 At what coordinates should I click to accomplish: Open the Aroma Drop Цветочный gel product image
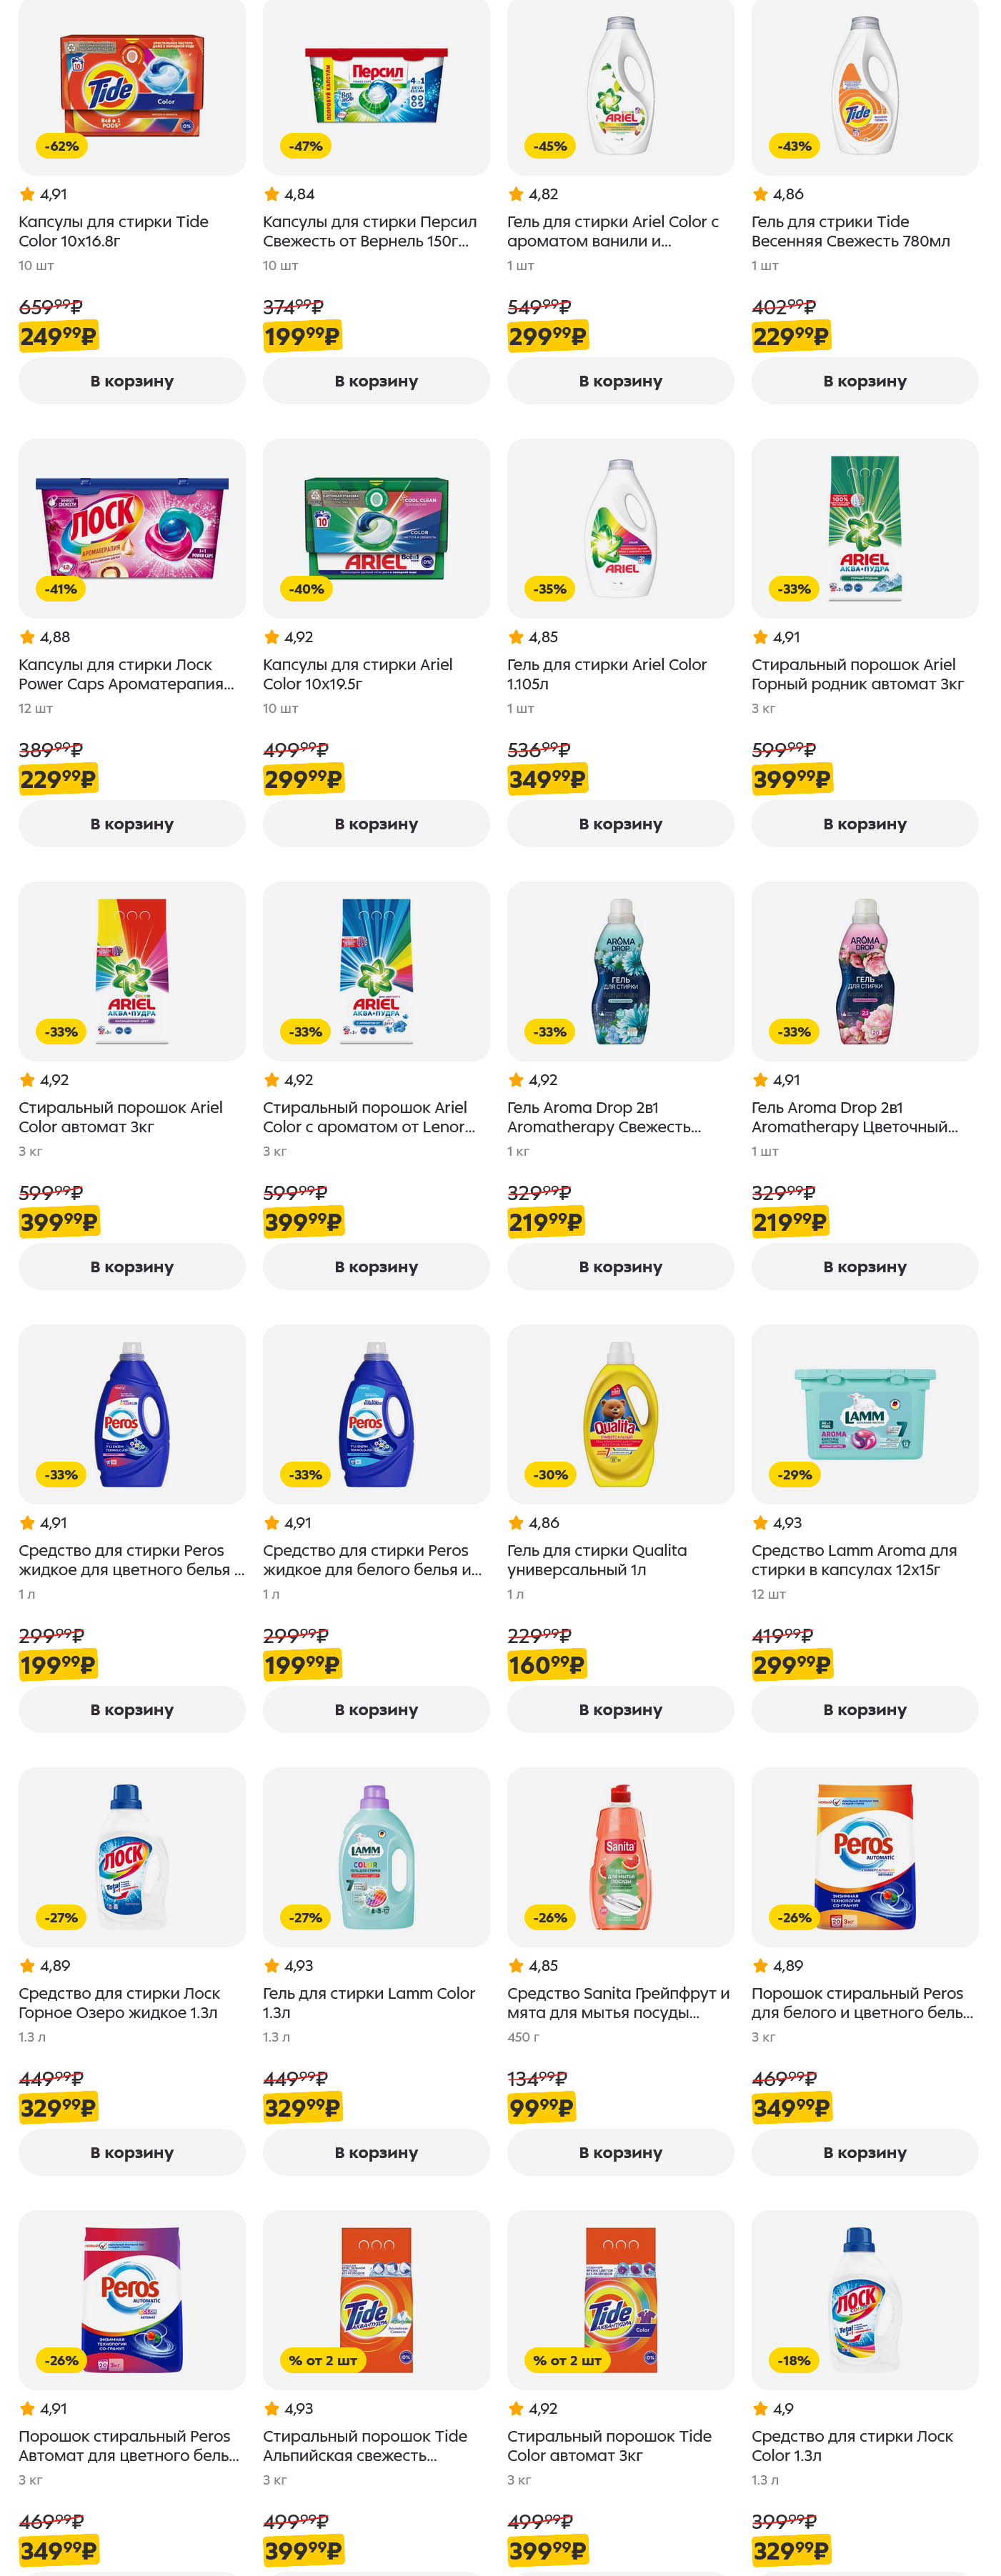pos(865,971)
